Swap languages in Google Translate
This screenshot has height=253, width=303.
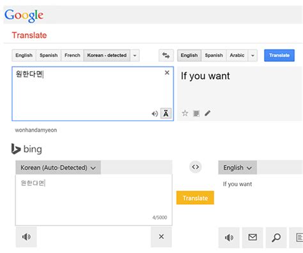click(x=166, y=56)
